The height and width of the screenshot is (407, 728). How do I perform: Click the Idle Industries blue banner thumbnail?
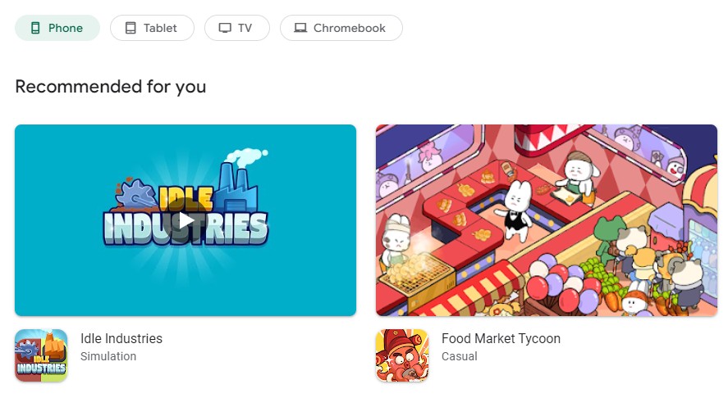(185, 220)
